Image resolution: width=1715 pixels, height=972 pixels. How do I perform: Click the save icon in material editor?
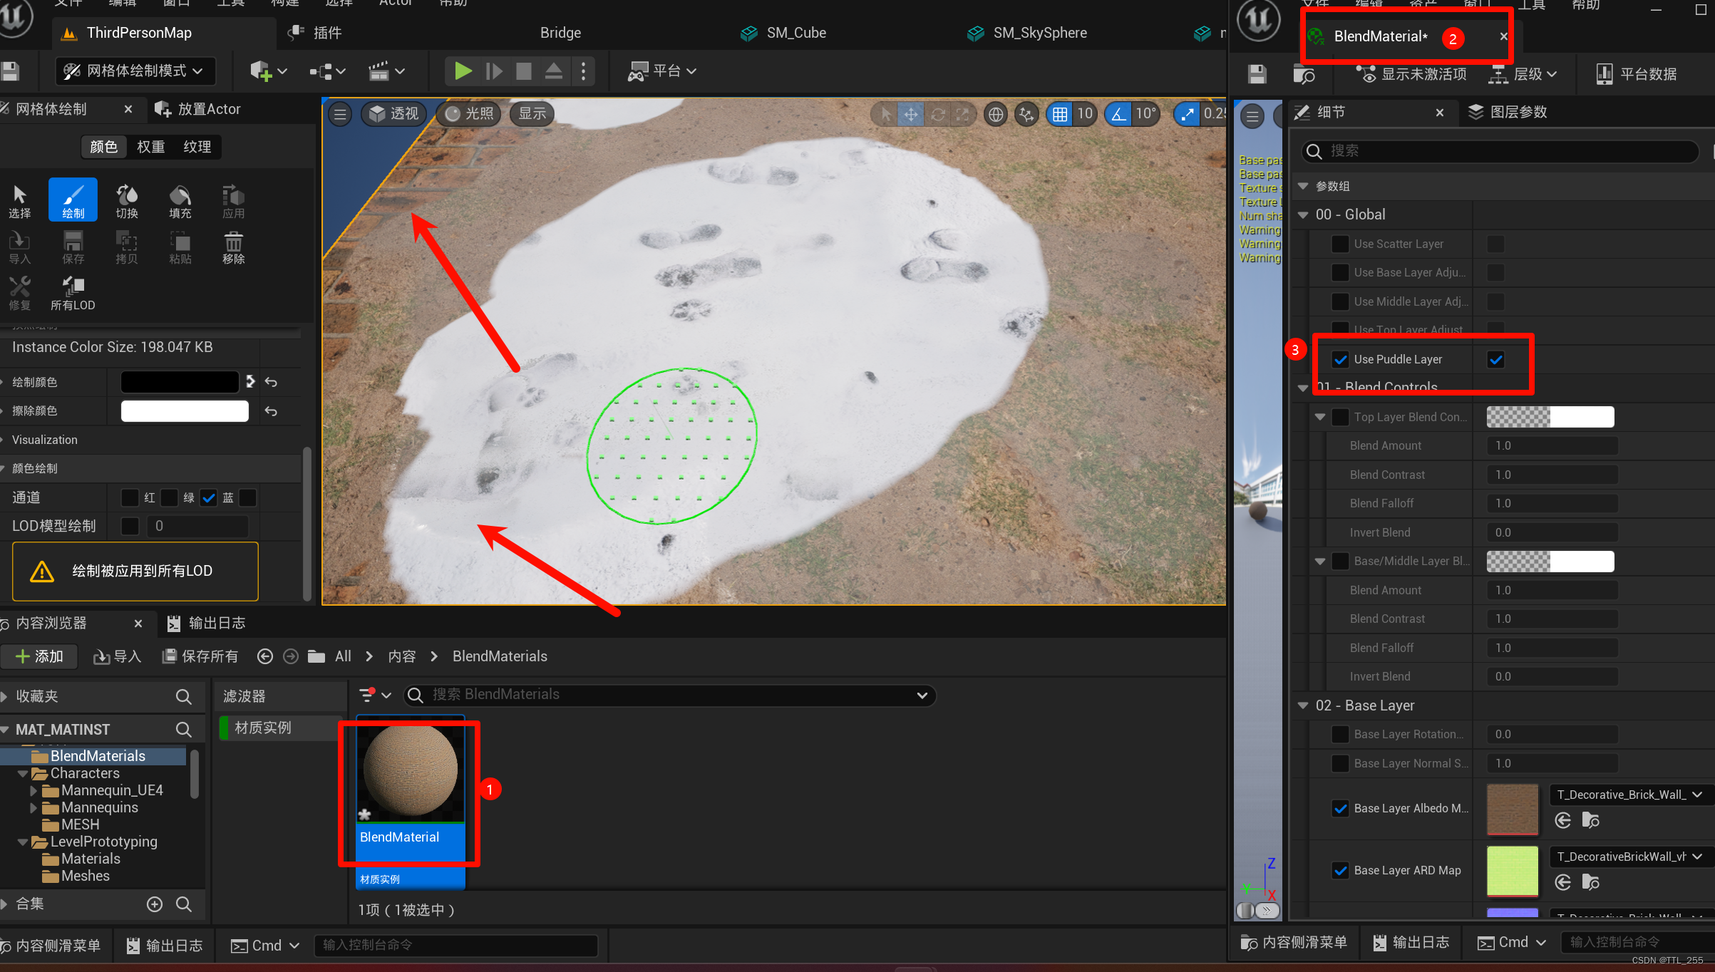pyautogui.click(x=1257, y=74)
